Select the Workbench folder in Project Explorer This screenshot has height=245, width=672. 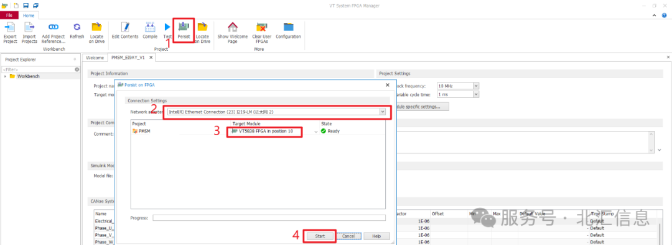click(28, 76)
